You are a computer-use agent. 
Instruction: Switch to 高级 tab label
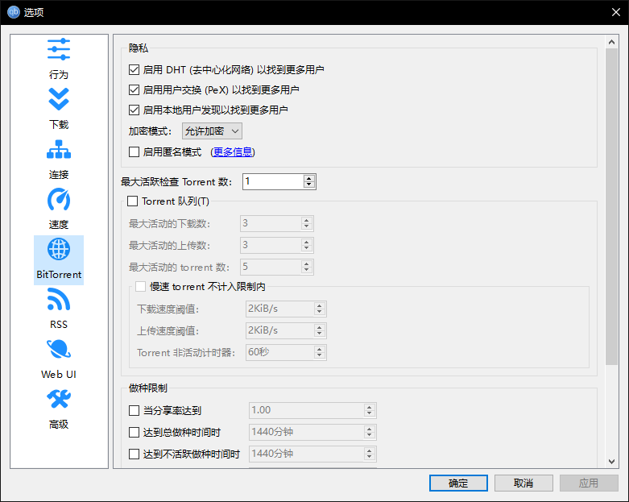59,424
